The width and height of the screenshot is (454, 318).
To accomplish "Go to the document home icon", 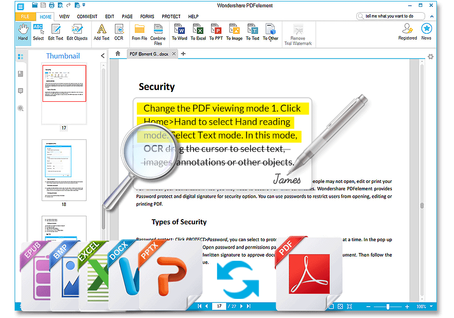I will coord(118,54).
